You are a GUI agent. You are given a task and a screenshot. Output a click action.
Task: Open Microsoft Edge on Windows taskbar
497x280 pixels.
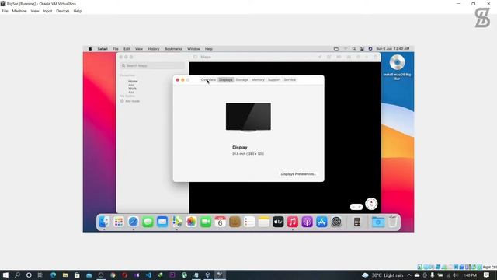point(53,275)
